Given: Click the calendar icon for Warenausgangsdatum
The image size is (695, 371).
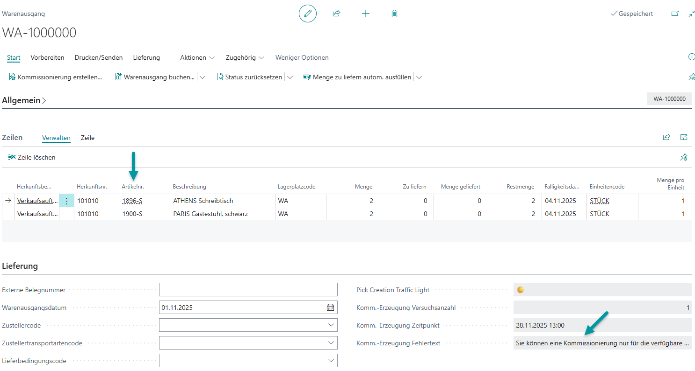Looking at the screenshot, I should (330, 308).
